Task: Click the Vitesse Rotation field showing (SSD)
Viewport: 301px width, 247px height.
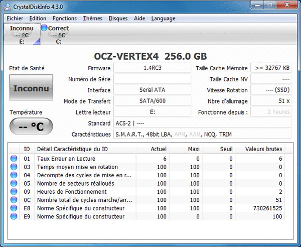Action: [271, 90]
